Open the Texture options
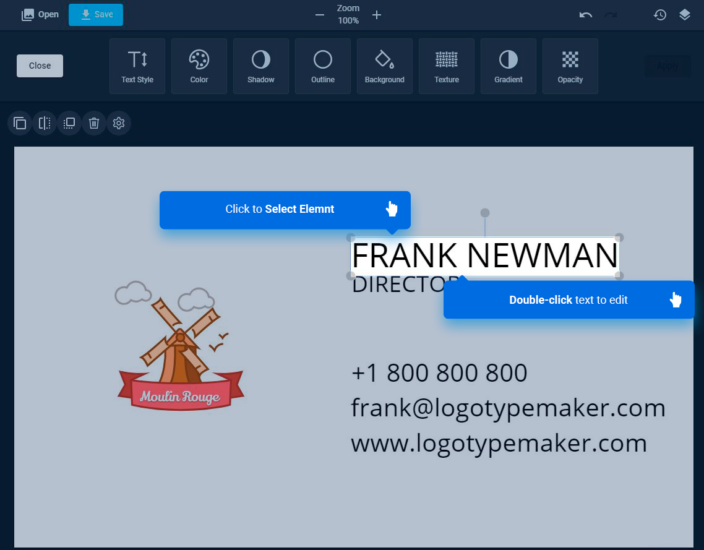 point(447,66)
